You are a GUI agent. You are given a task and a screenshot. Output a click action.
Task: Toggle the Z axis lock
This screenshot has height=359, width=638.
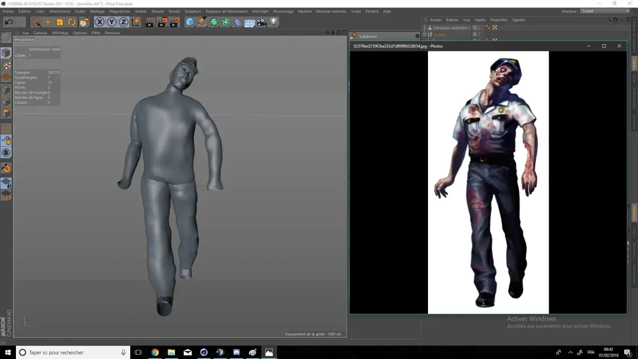[x=123, y=22]
